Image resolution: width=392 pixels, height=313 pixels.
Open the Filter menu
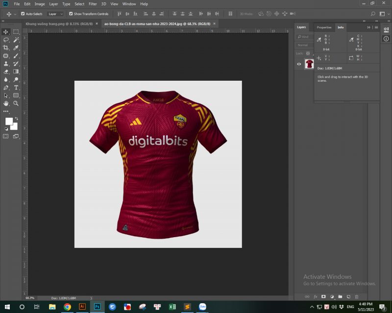(93, 4)
